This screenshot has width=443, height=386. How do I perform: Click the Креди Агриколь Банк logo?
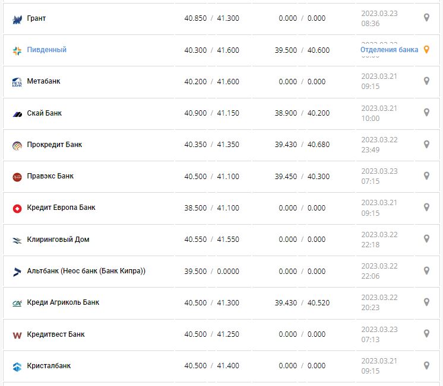(x=17, y=303)
